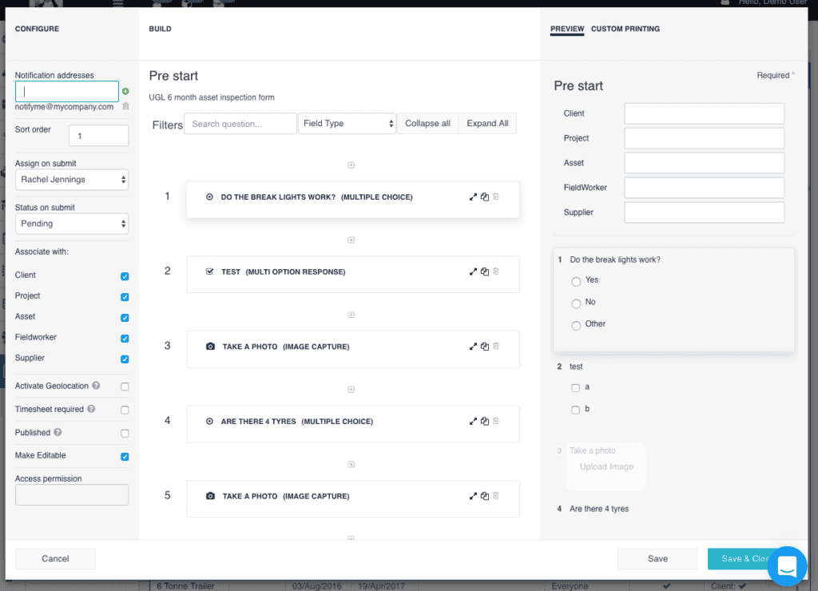Uncheck the Supplier association checkbox

pyautogui.click(x=124, y=359)
